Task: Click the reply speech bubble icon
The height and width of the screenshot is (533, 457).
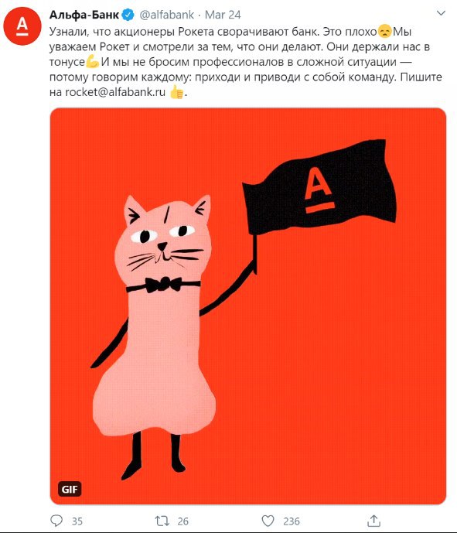Action: (56, 521)
